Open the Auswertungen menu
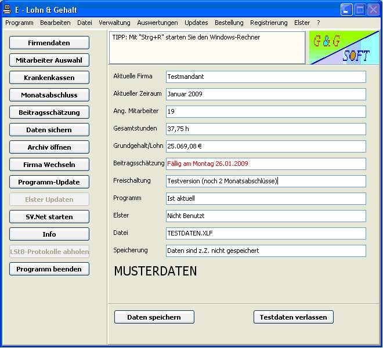Viewport: 383px width, 348px height. tap(157, 23)
